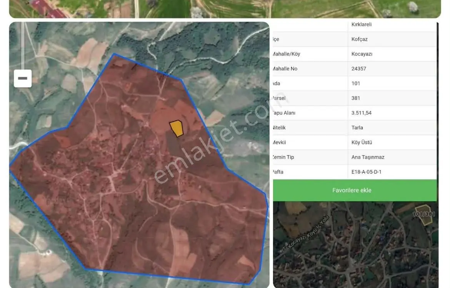Screen dimensions: 450x288
Task: Select the Pafta value E18-A-05-D-1
Action: point(366,172)
